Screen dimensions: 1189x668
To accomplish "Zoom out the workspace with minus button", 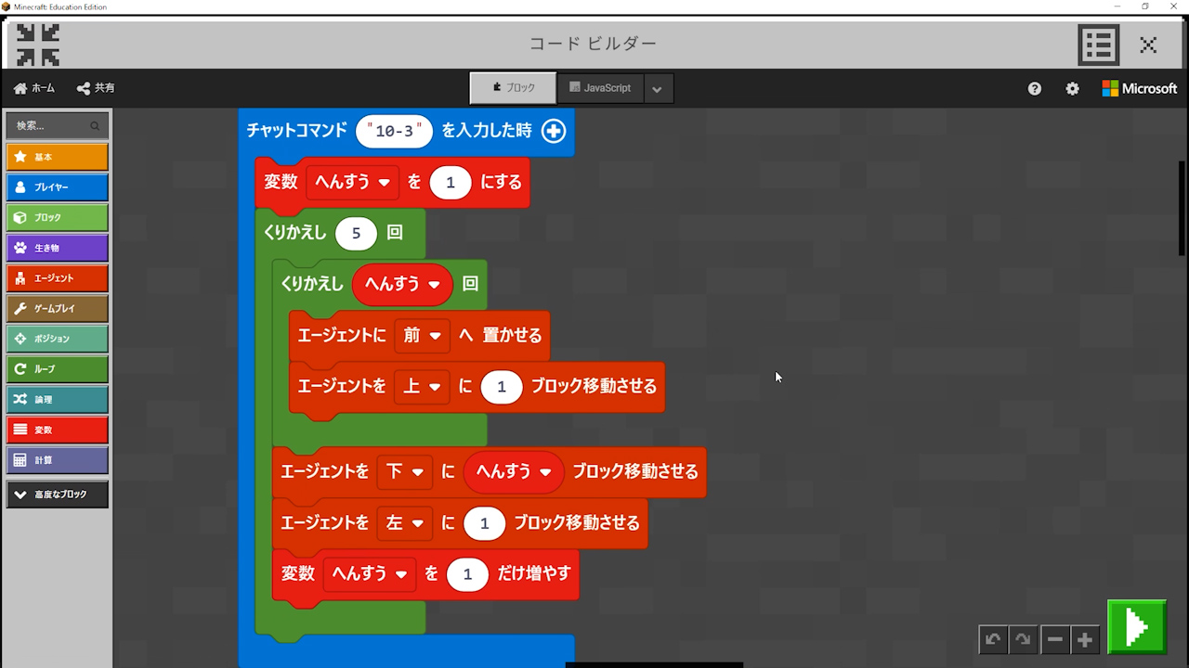I will point(1054,639).
